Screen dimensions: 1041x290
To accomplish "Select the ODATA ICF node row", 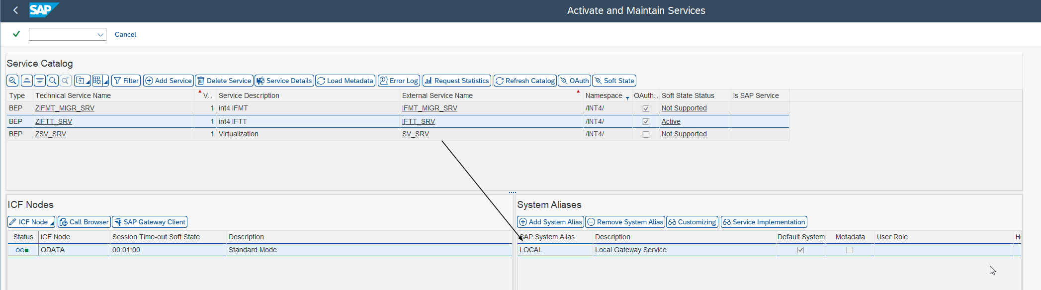I will 53,250.
